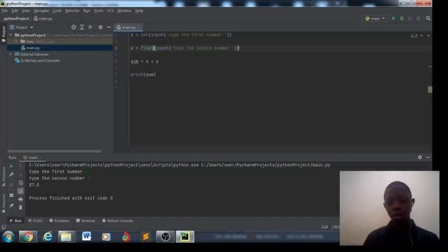This screenshot has width=448, height=252.
Task: Click Project panel horizontal scrollbar
Action: coord(55,151)
